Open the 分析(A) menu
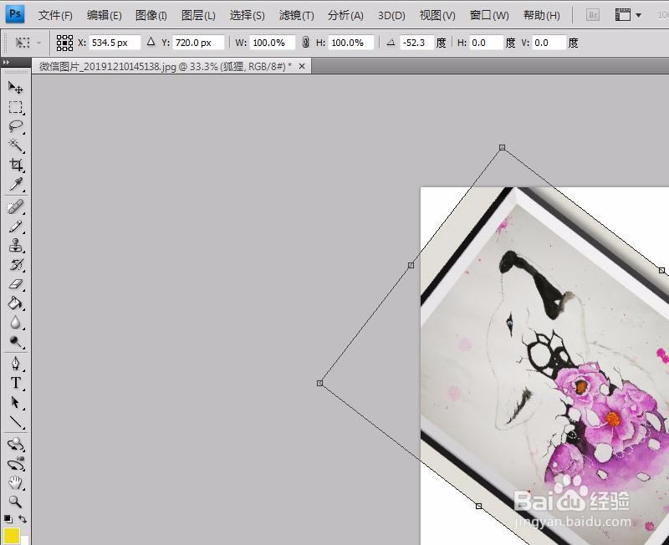Viewport: 669px width, 545px height. pos(345,16)
